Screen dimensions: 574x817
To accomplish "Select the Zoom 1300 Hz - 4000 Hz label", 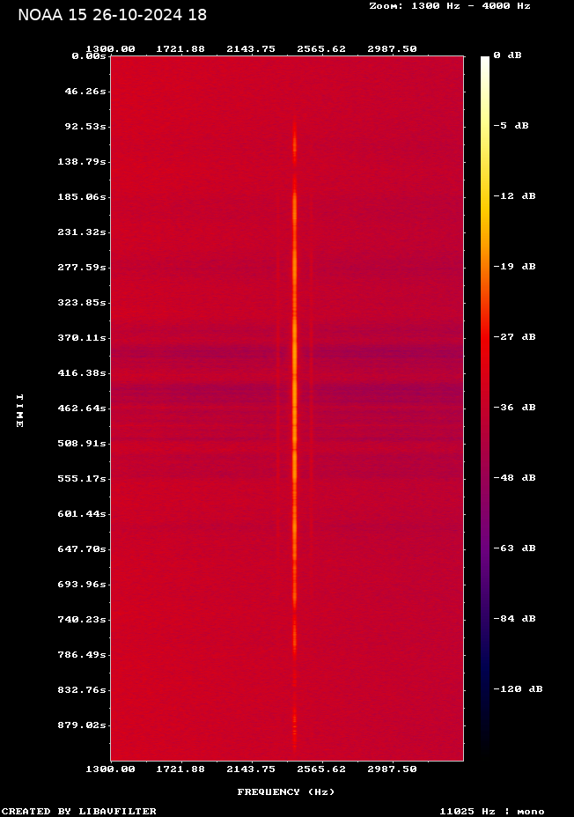I will [449, 5].
